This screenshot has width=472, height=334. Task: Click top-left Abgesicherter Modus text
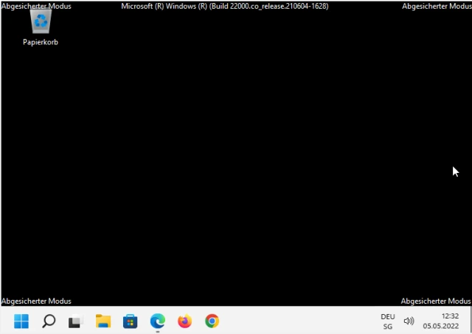(x=37, y=6)
